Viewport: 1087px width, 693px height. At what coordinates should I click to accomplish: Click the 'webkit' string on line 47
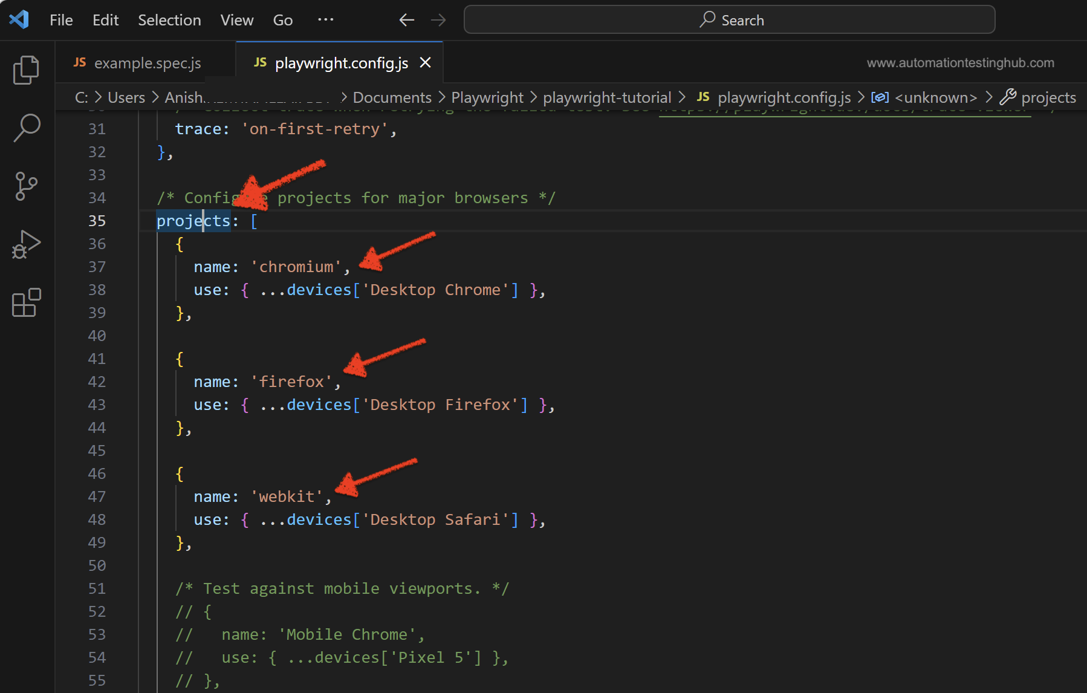[x=287, y=496]
